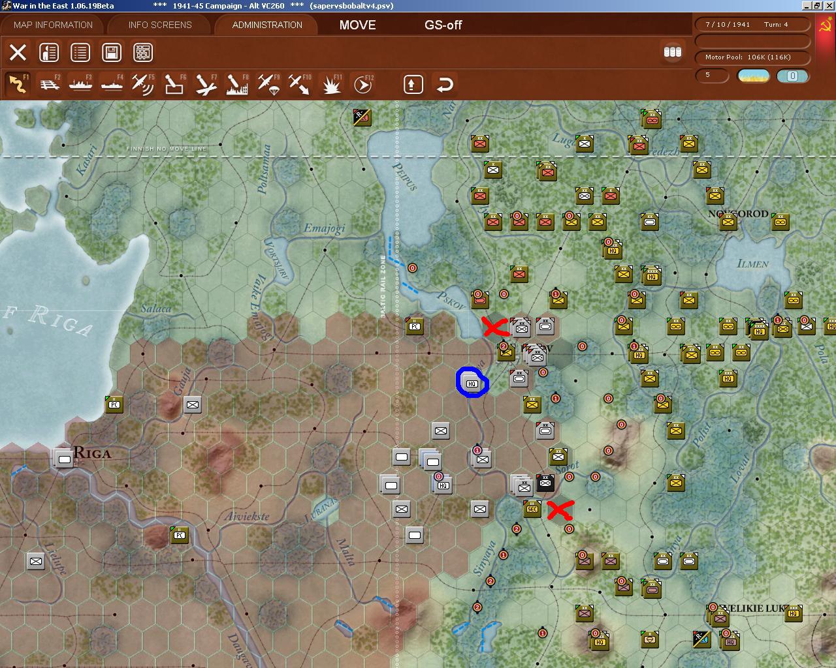Open the INFO SCREENS tab

click(x=160, y=25)
